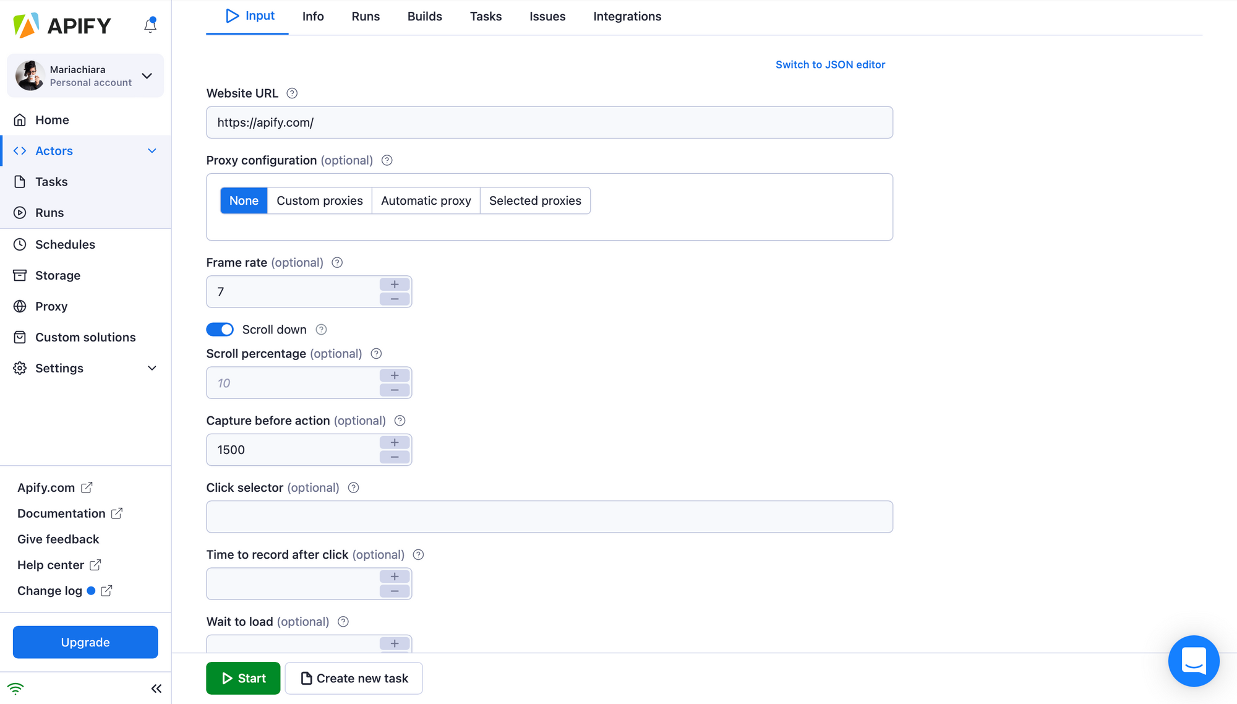1237x704 pixels.
Task: Switch to the Integrations tab
Action: [627, 15]
